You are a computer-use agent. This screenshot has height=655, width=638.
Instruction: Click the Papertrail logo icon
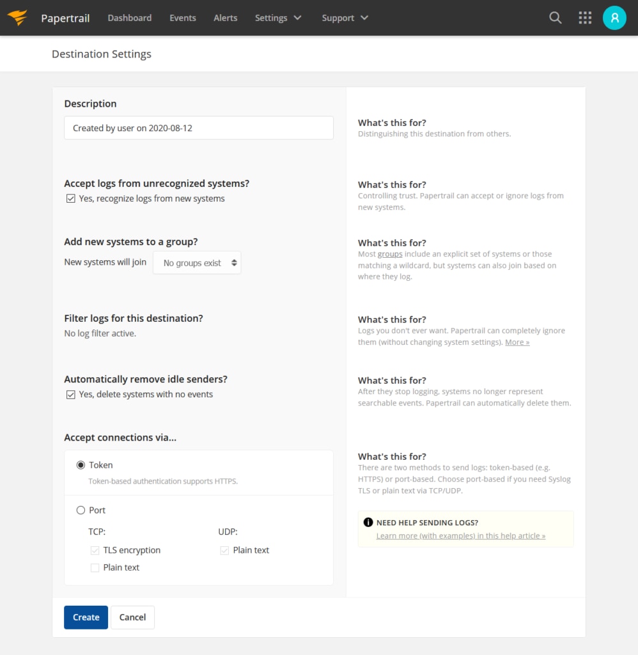17,17
